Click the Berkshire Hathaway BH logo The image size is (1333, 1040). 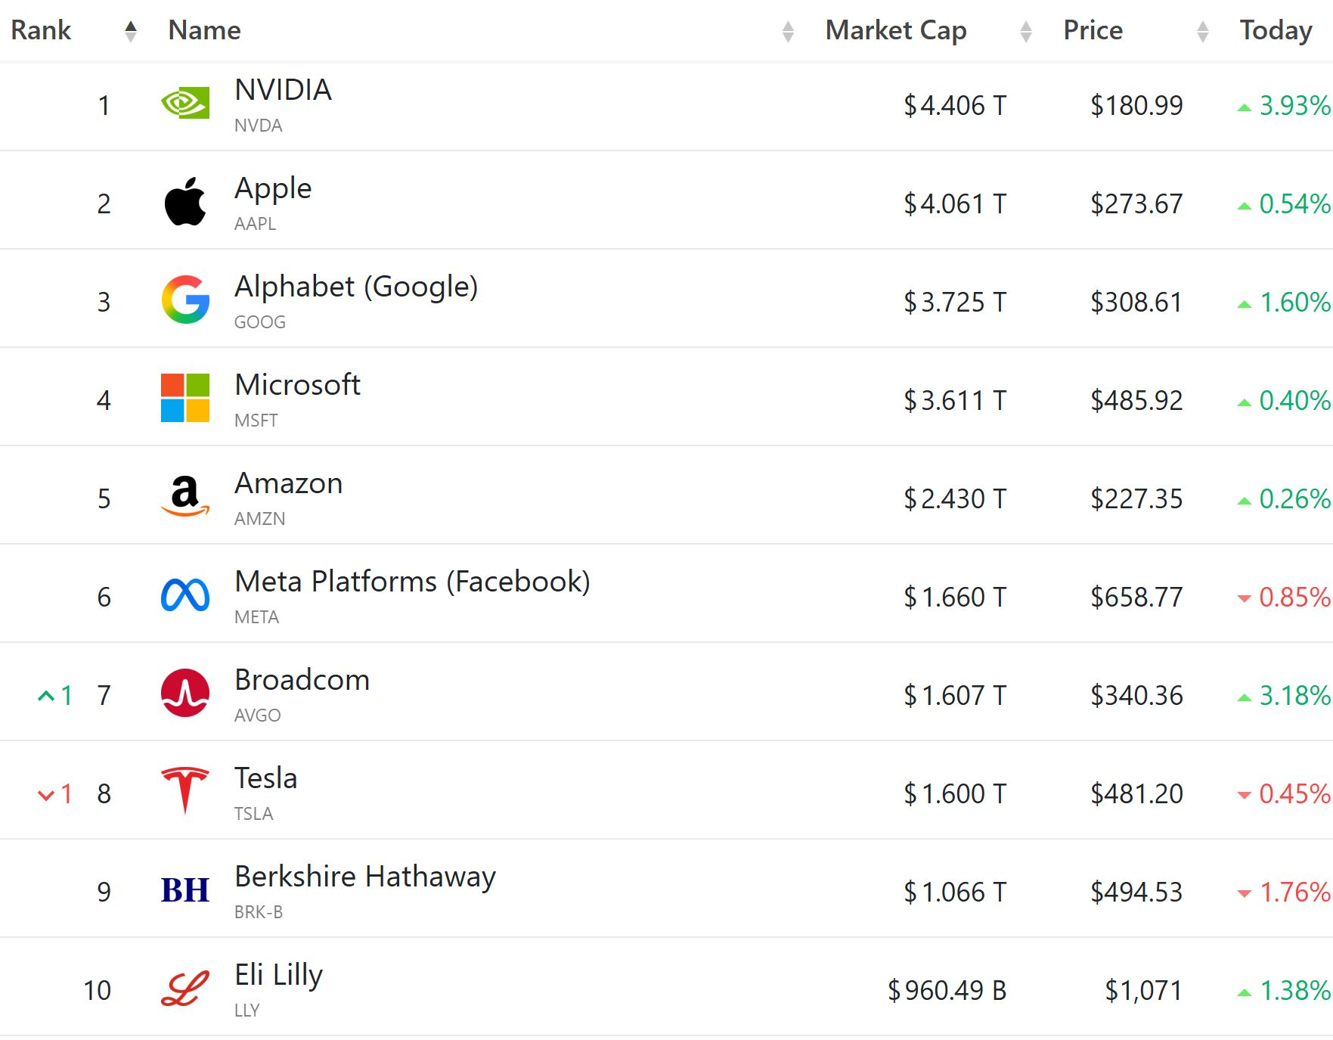(x=185, y=890)
